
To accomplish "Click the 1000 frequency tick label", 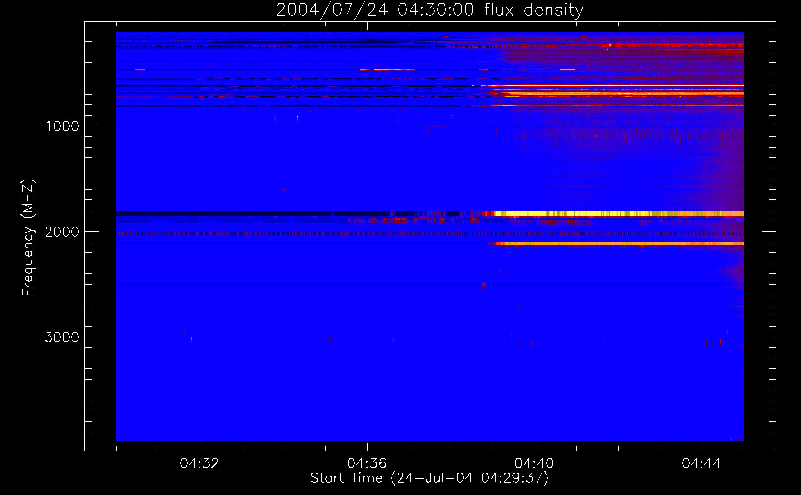I will click(x=62, y=126).
